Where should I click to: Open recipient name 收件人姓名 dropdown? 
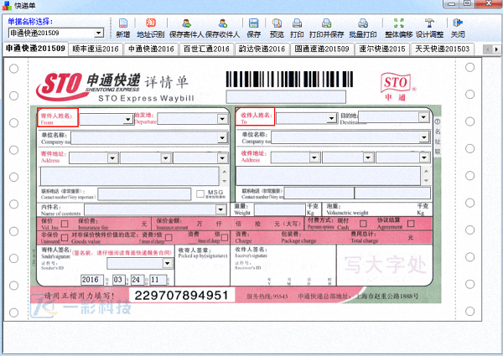(x=331, y=118)
